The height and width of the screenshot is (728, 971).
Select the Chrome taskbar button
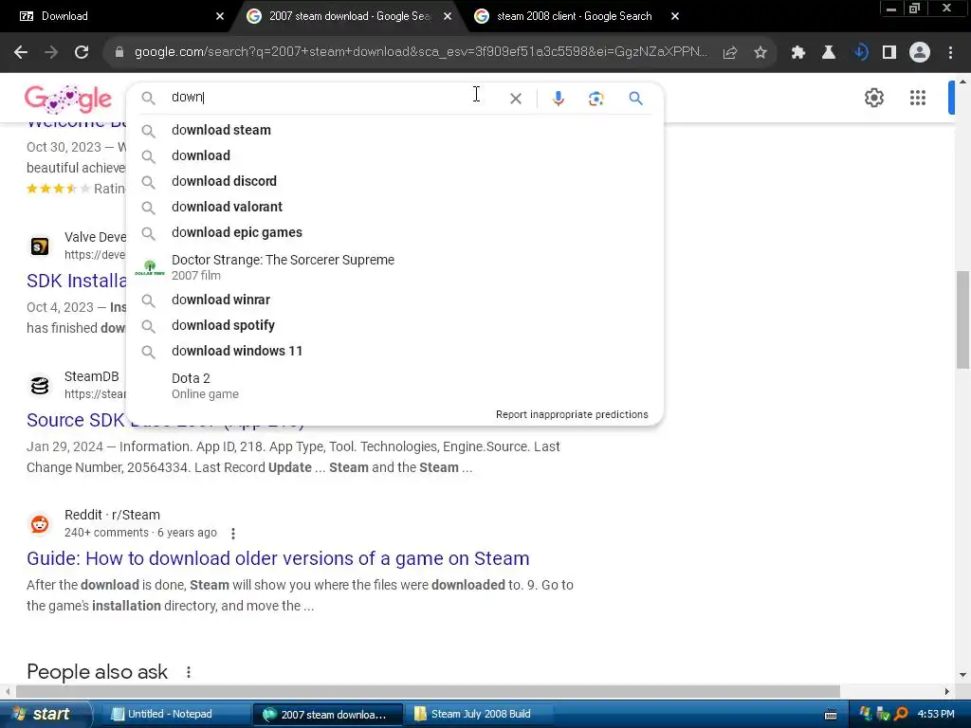tap(327, 715)
